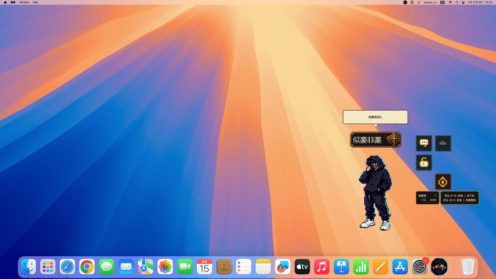Click the grey cloud icon button
The height and width of the screenshot is (279, 496).
(x=443, y=143)
